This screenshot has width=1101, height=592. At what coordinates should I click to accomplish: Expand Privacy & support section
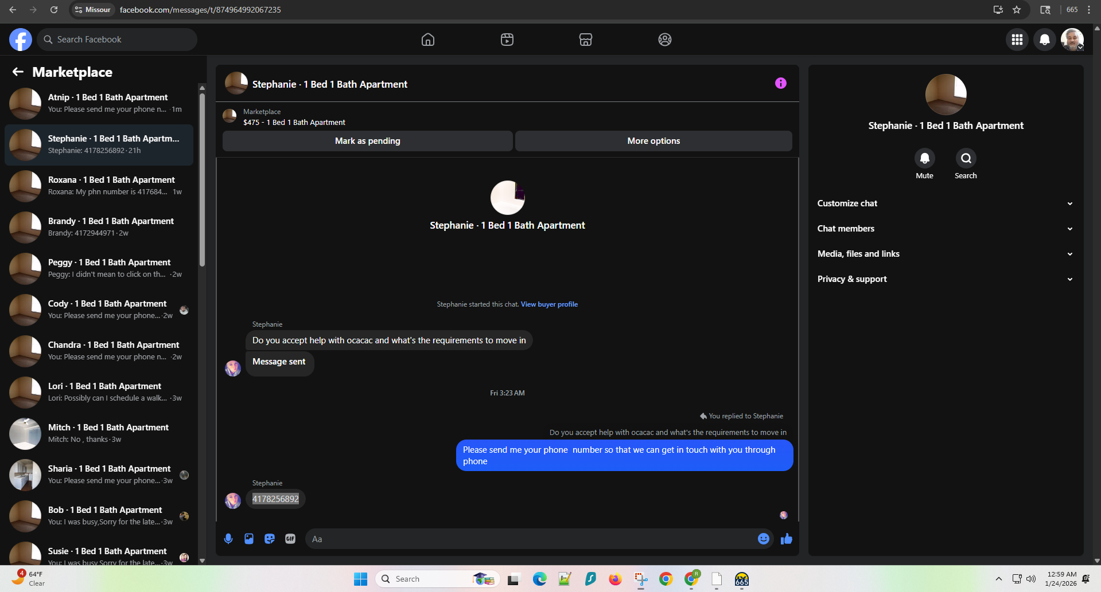click(946, 279)
